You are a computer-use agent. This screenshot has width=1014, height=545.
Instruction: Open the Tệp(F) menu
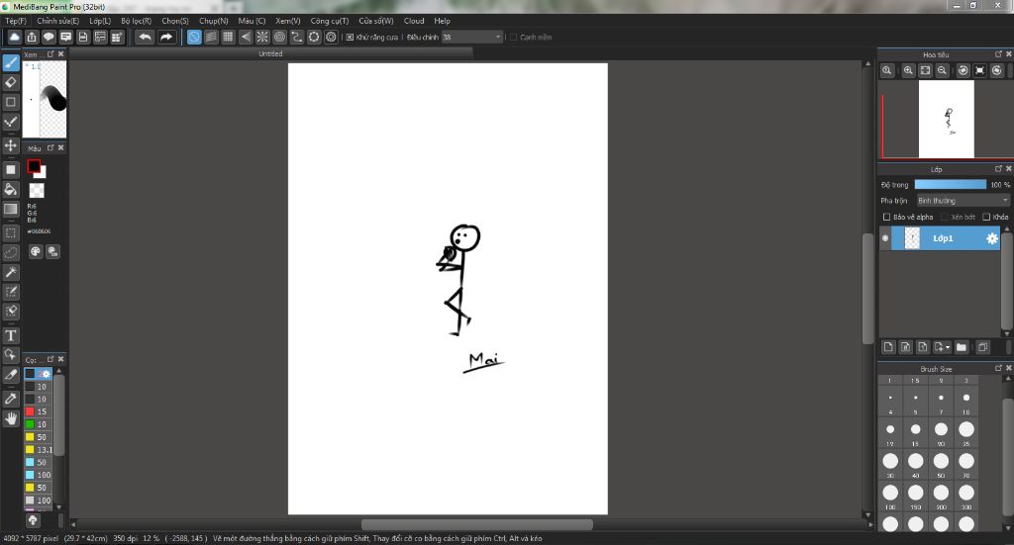(x=16, y=21)
